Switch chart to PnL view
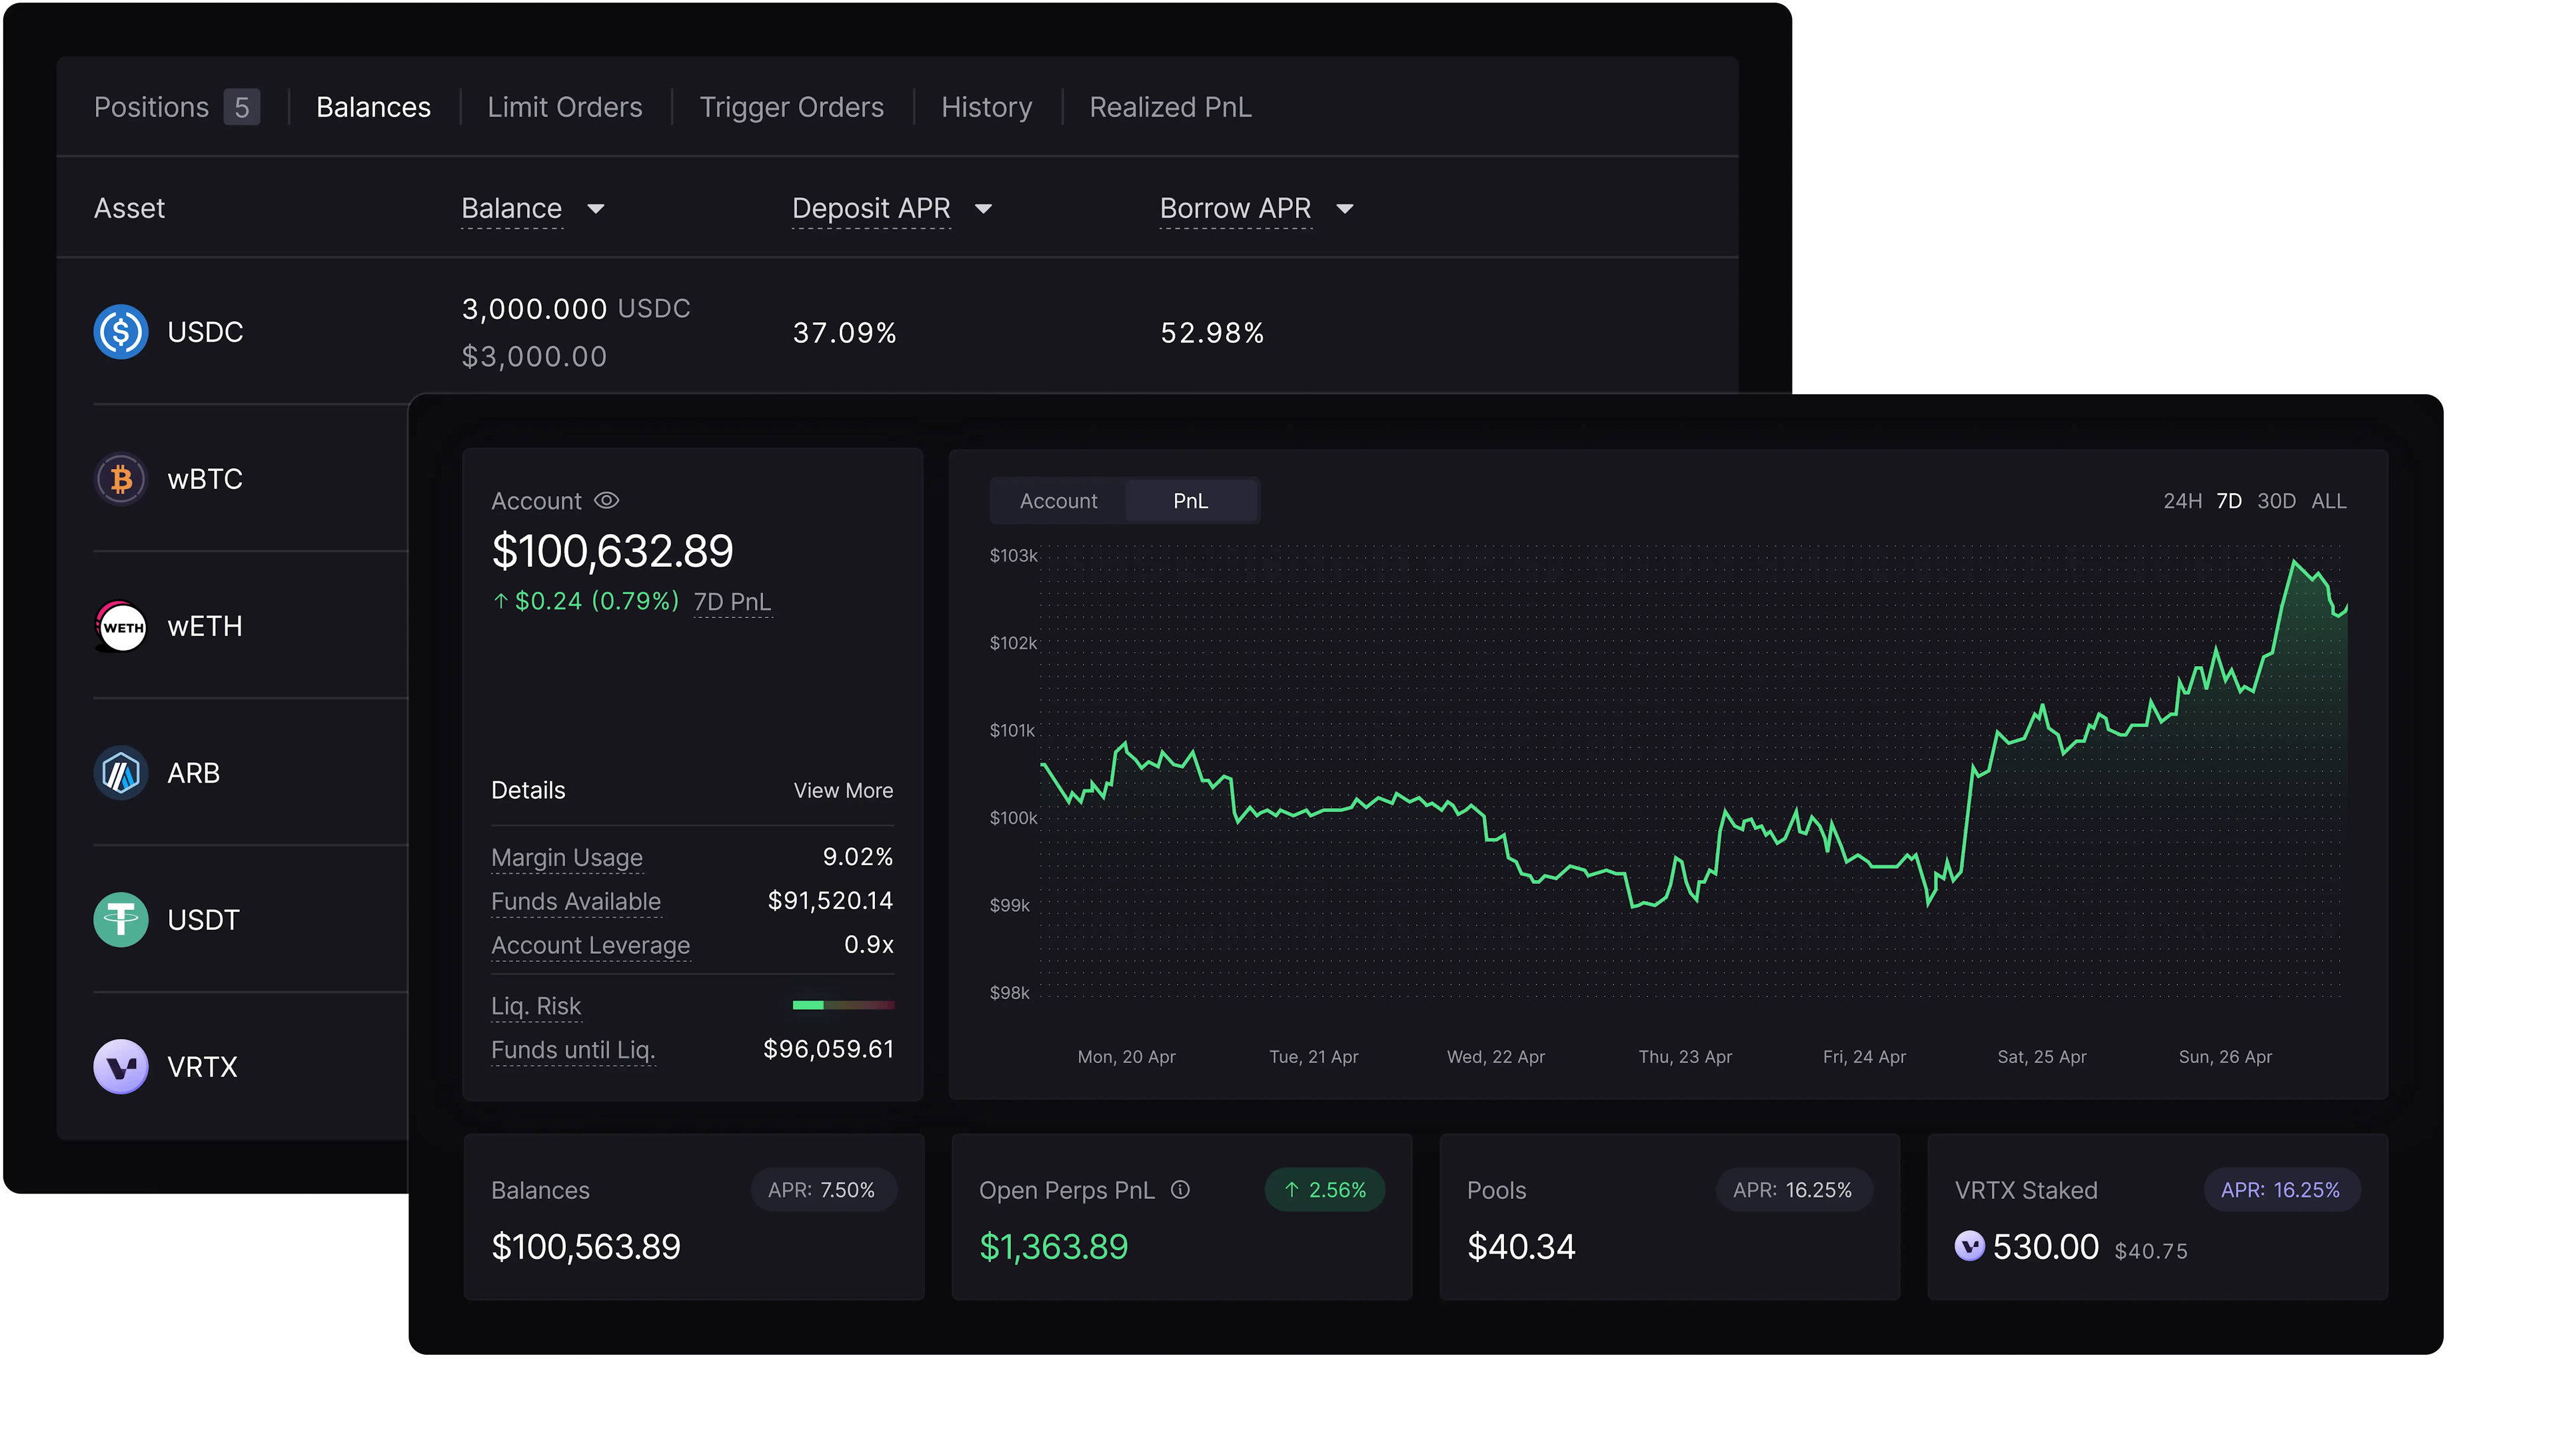 click(1190, 500)
